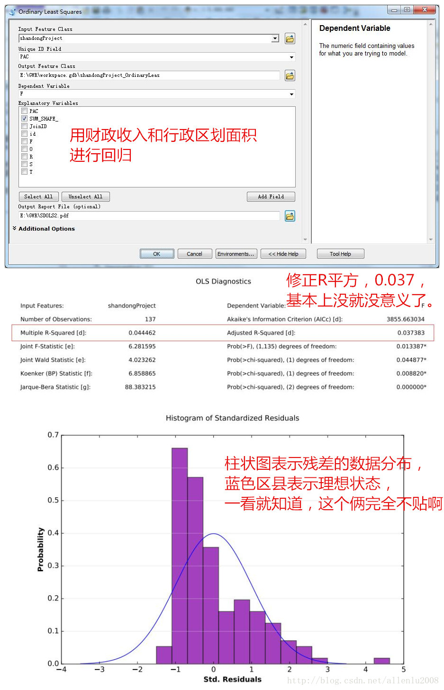Open Tool Help
The height and width of the screenshot is (690, 444).
340,254
